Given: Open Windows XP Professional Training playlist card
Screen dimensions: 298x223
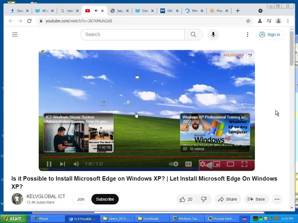Looking at the screenshot, I should [215, 133].
